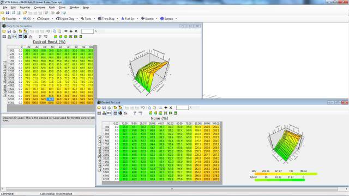The image size is (349, 196).
Task: Select the highlighted blue cell in Duty Cycle table
Action: tap(51, 99)
